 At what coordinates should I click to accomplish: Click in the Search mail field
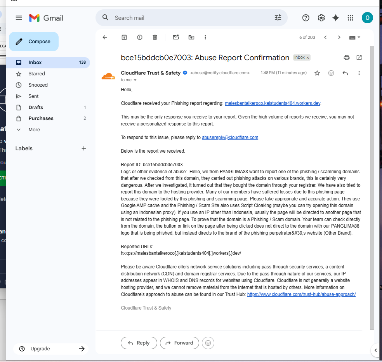point(191,18)
